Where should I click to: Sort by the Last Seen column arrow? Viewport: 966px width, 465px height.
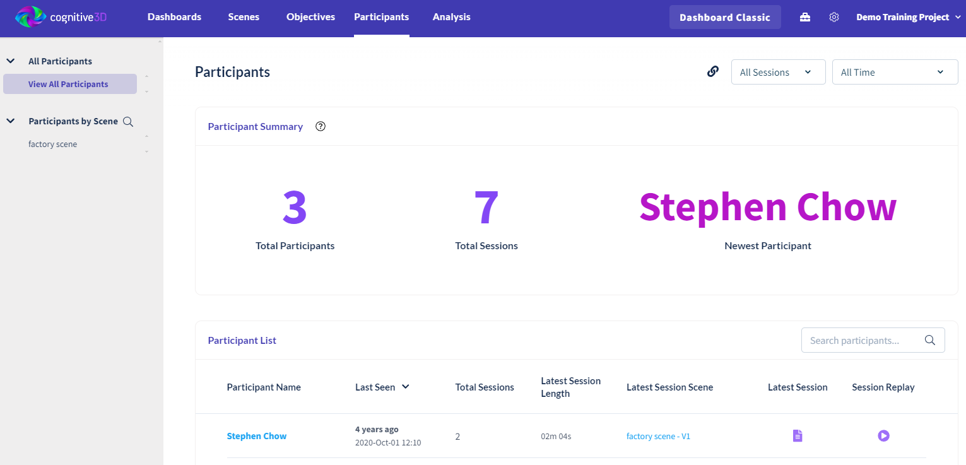click(x=406, y=387)
